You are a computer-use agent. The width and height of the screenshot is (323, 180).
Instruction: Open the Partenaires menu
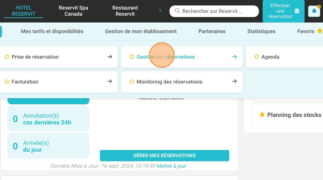tap(212, 31)
